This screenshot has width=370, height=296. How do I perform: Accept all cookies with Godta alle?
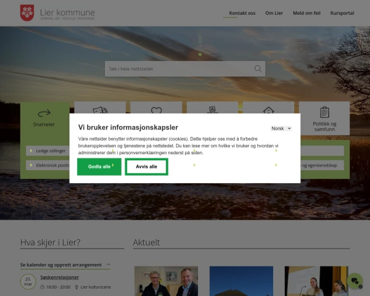[99, 166]
